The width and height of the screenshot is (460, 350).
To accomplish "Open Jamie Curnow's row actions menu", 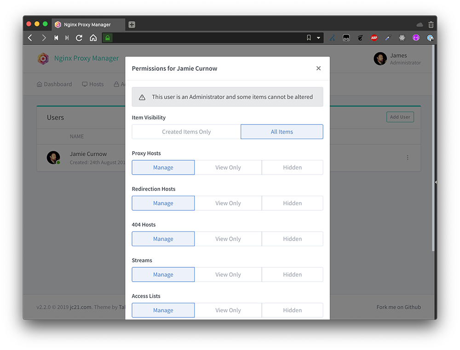I will coord(408,157).
